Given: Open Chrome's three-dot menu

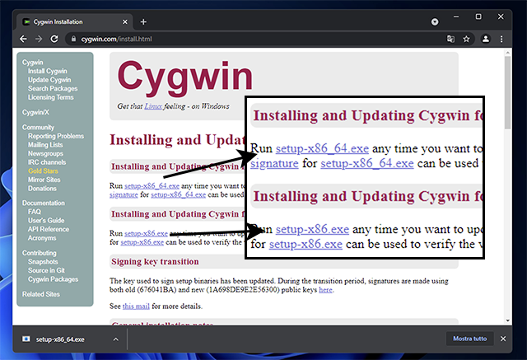Looking at the screenshot, I should tap(506, 39).
